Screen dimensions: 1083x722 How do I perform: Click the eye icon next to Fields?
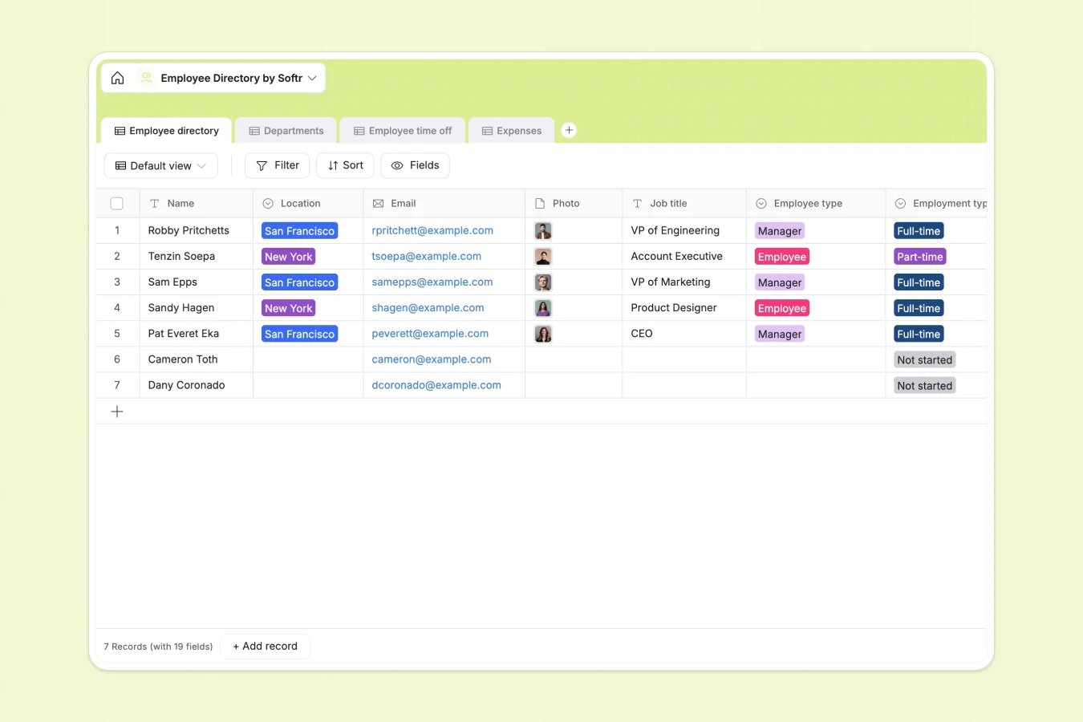click(x=395, y=165)
